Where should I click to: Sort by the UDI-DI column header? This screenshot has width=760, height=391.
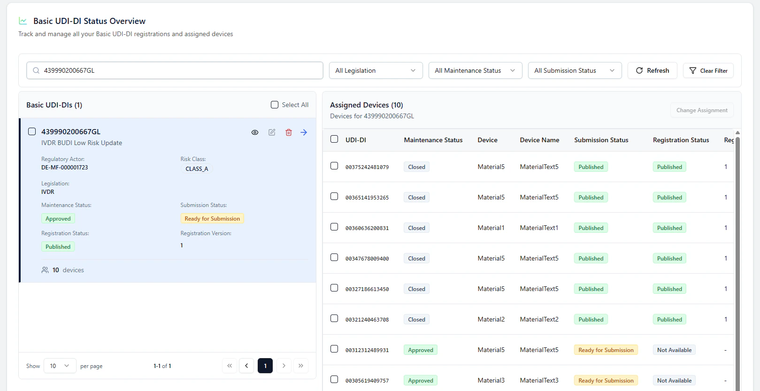(356, 140)
